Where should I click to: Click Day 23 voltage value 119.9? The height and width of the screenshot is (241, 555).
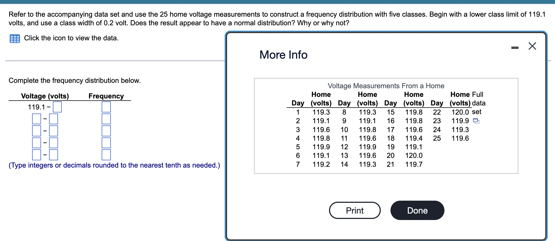tap(460, 121)
